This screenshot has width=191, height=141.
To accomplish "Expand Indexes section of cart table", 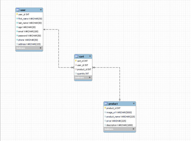I will (90, 77).
